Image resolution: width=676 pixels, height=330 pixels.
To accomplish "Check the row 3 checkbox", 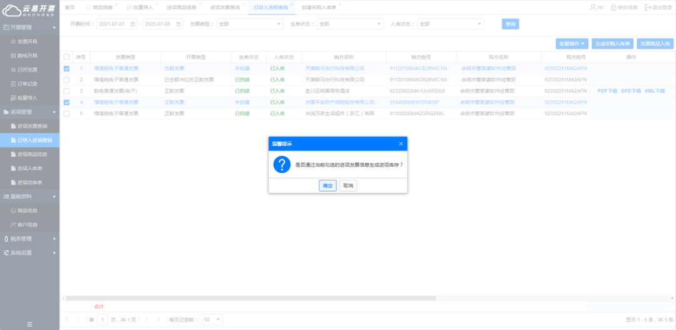I will (x=66, y=91).
